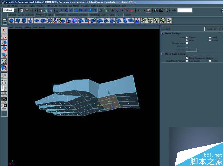Select the Object move radio button

(187, 37)
